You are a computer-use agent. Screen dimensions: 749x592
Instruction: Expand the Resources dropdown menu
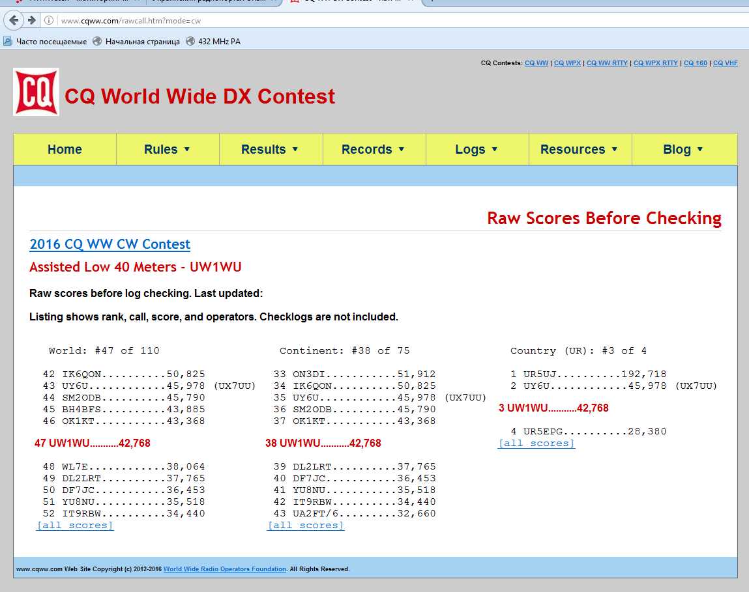click(x=580, y=149)
